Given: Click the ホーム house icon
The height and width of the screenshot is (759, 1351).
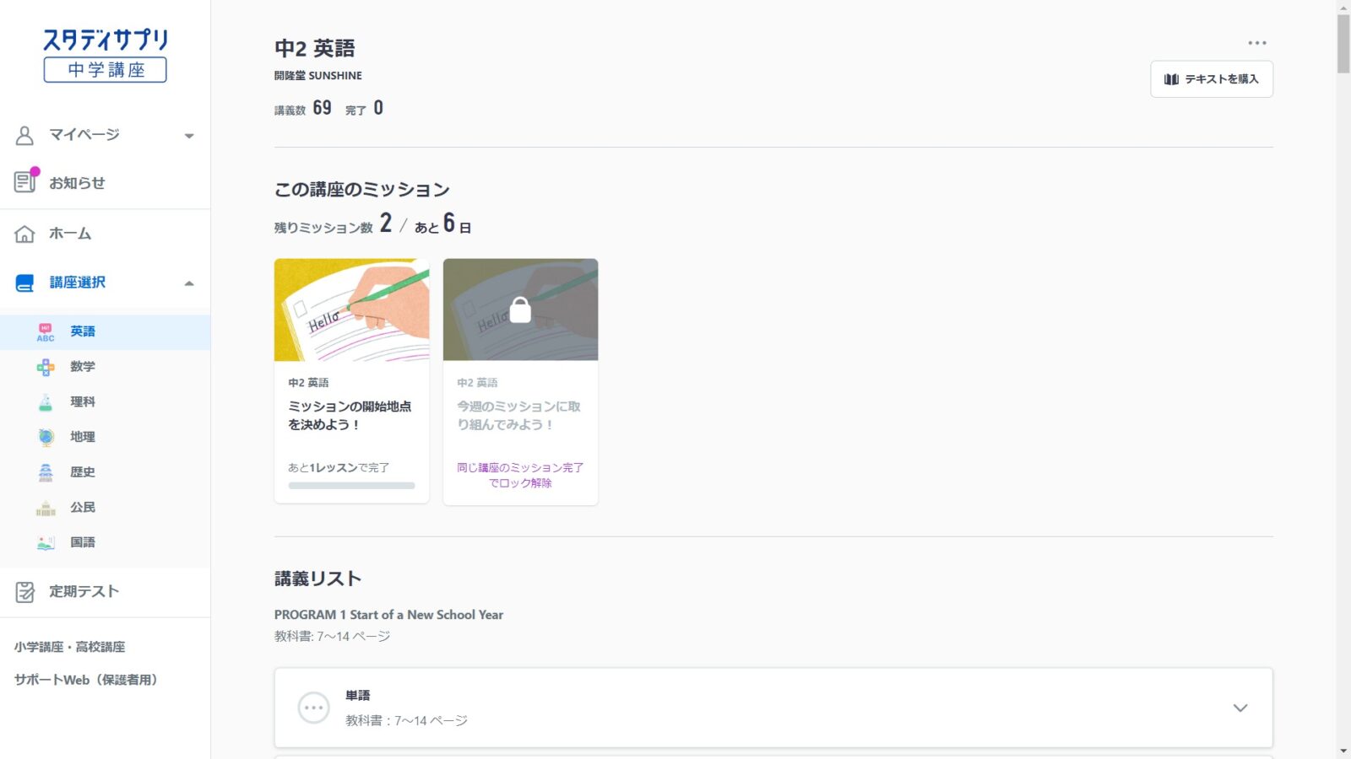Looking at the screenshot, I should click(x=24, y=234).
